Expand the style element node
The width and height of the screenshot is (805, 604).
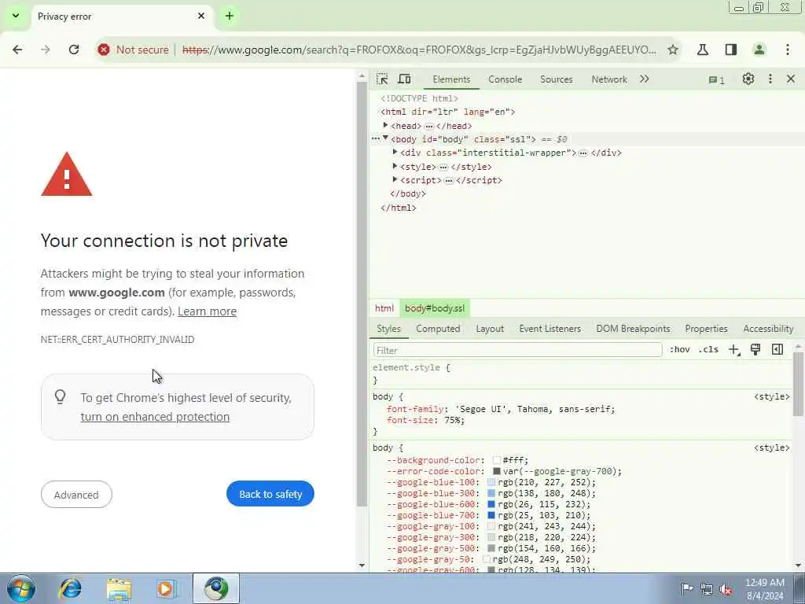(395, 166)
